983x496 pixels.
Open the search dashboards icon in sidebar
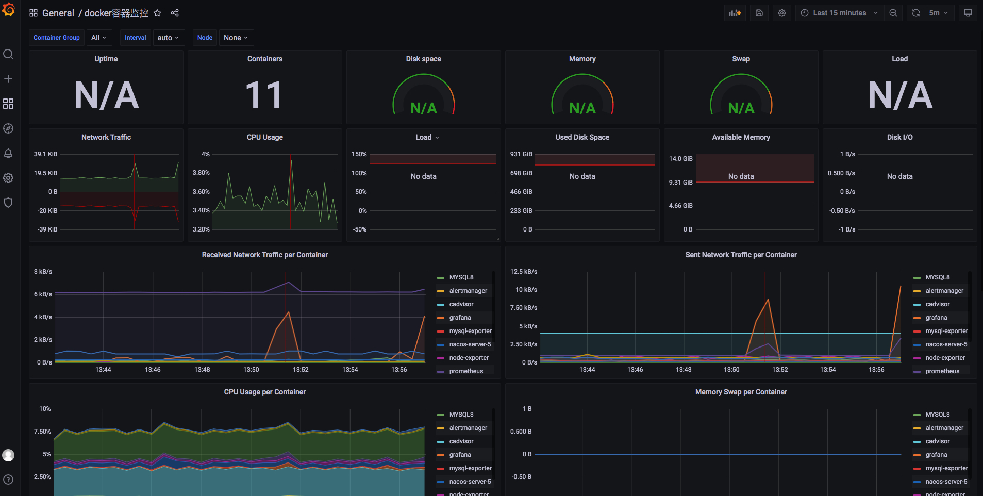click(x=8, y=54)
